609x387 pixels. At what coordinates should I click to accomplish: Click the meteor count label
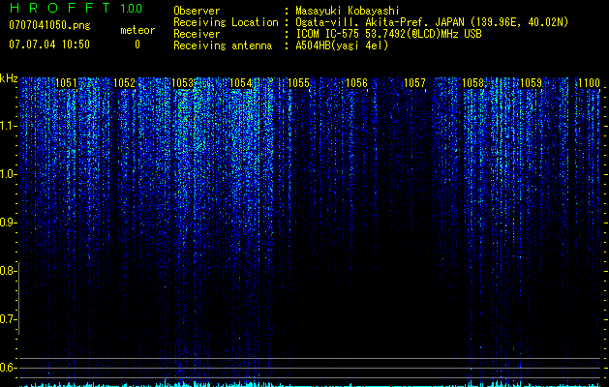(x=137, y=30)
